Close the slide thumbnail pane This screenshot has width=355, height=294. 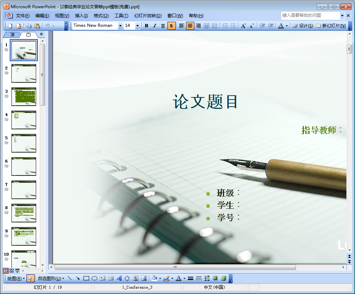pos(41,34)
